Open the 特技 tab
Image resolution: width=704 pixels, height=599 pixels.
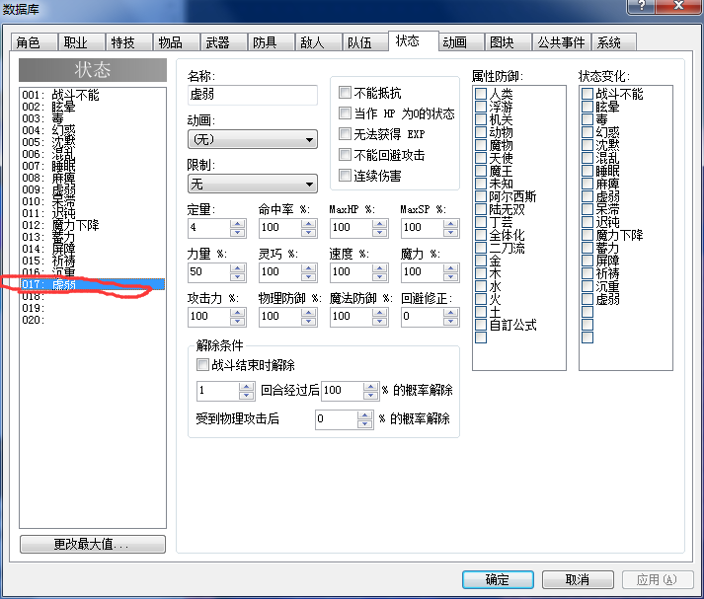[129, 42]
